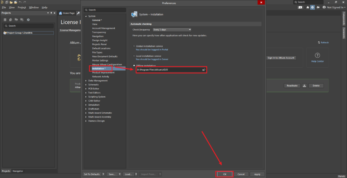Screen dimensions: 347x178
Task: Click the feedback speech bubble icon
Action: (300, 7)
